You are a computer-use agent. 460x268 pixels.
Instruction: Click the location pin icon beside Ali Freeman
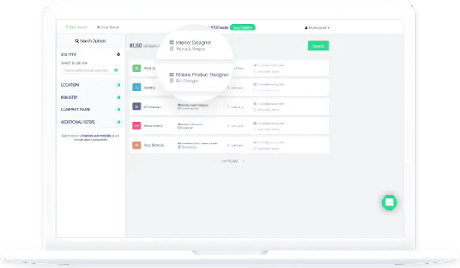229,107
